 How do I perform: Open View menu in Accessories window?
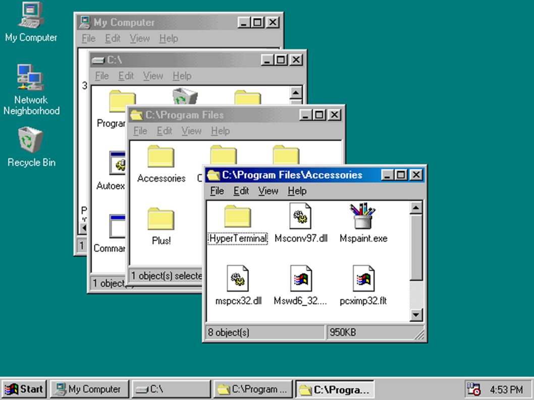point(268,191)
